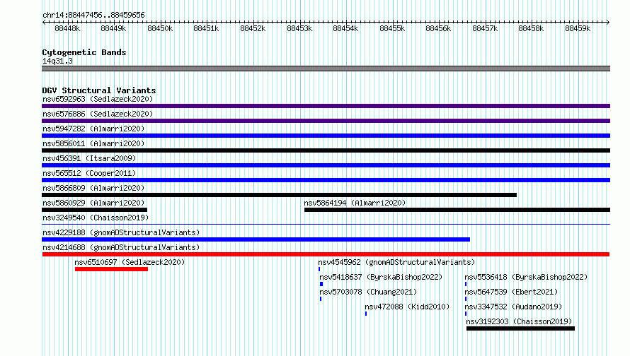
Task: Click the Cytogenetic Bands track title
Action: click(84, 52)
